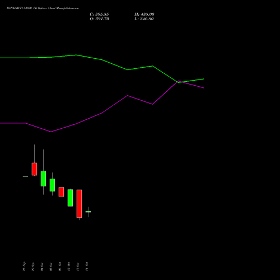Screen dimensions: 280x280
Task: Click the high value H: 435.00
Action: pyautogui.click(x=144, y=15)
